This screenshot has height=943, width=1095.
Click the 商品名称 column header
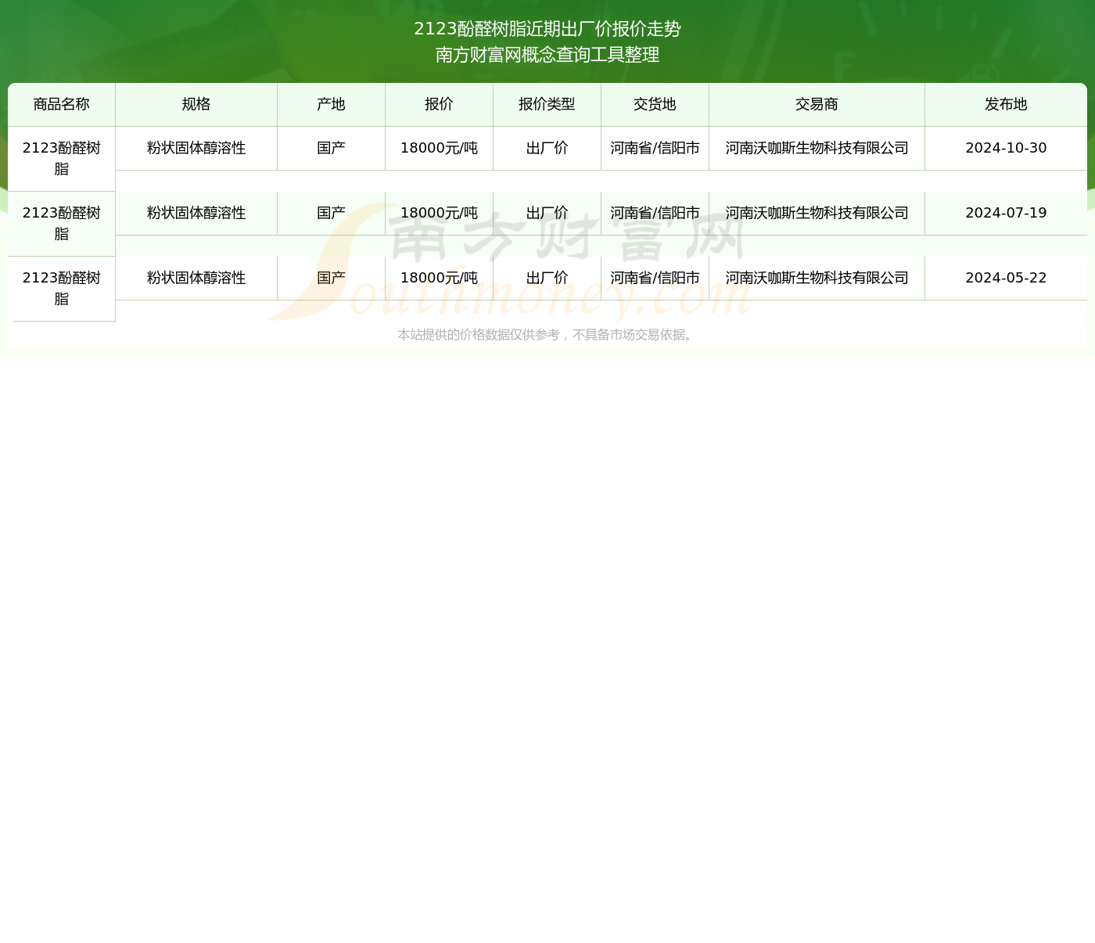point(62,104)
